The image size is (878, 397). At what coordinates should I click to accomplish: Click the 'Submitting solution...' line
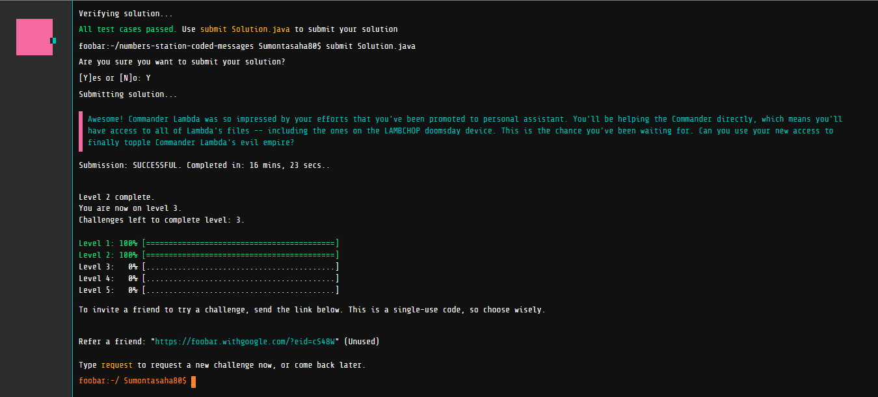coord(128,94)
